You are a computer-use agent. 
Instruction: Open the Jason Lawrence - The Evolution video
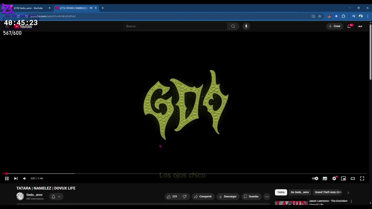pos(328,203)
